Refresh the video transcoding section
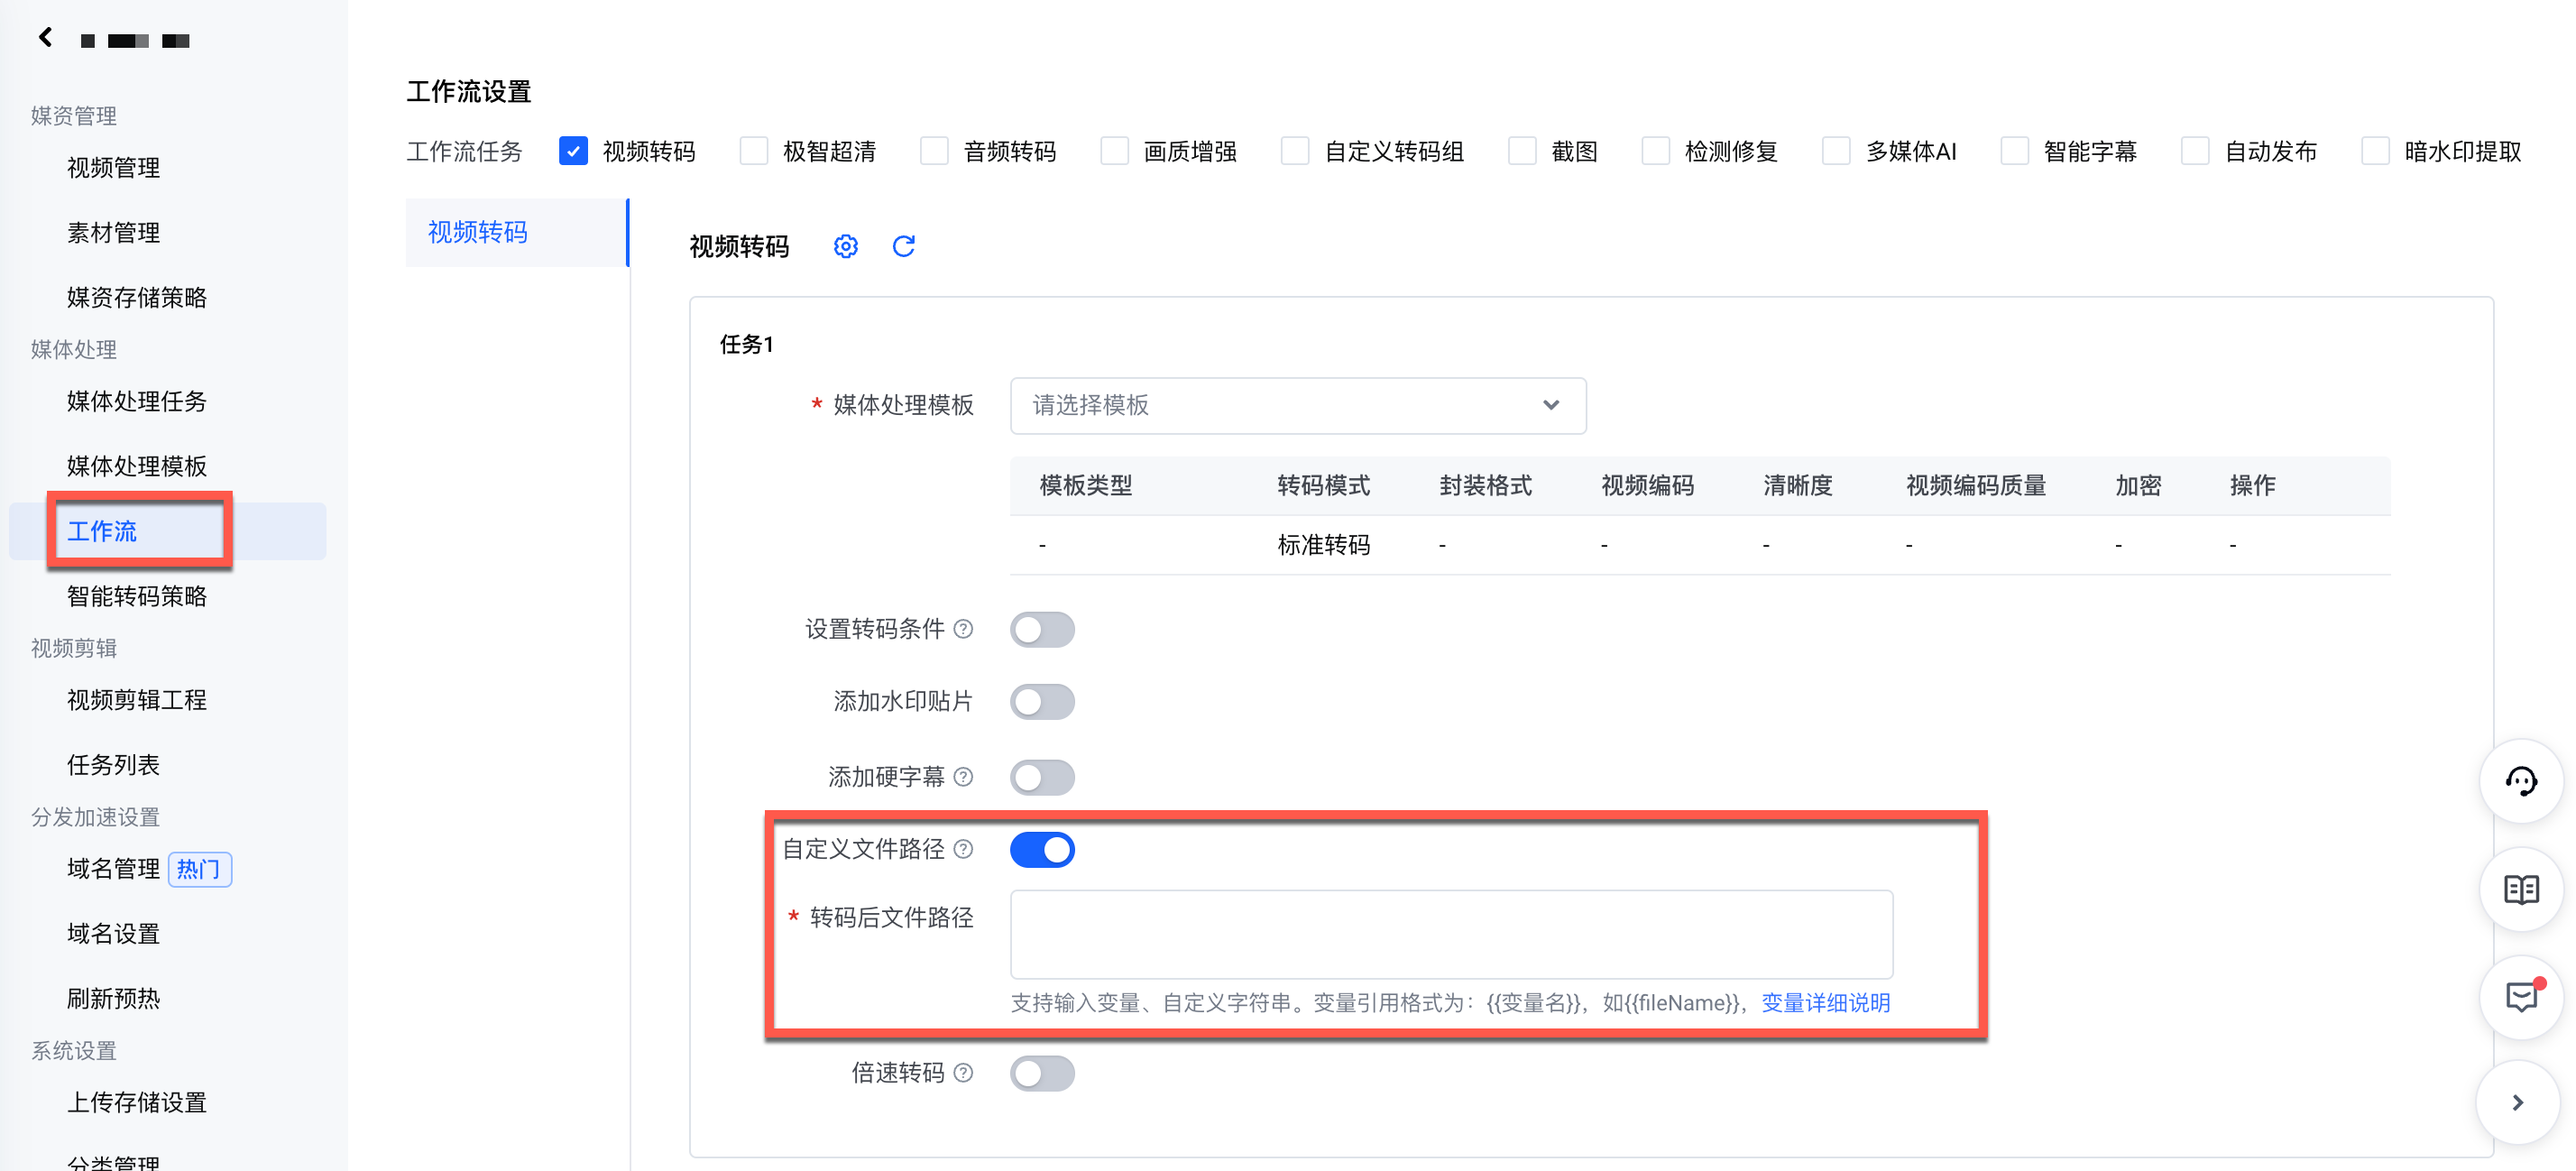The height and width of the screenshot is (1171, 2576). (x=903, y=246)
